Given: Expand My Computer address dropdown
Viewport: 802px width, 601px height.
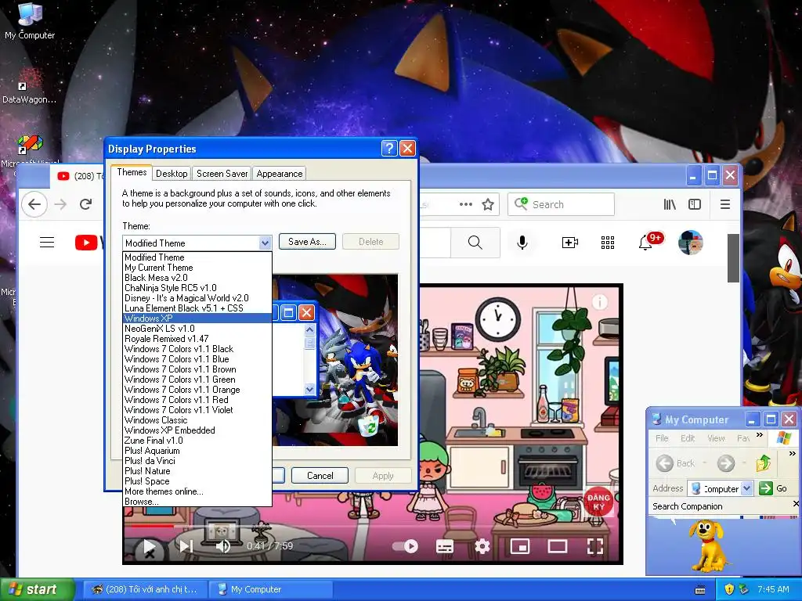Looking at the screenshot, I should (x=746, y=488).
